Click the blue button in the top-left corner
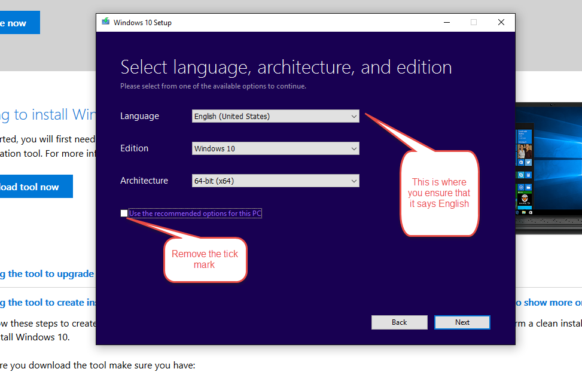This screenshot has height=384, width=582. coord(20,22)
